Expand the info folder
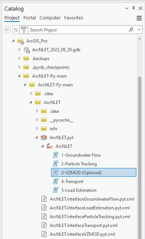This screenshot has width=145, height=239. (37, 128)
